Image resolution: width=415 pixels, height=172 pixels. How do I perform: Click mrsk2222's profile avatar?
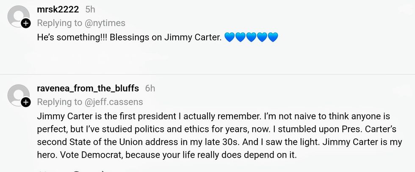coord(18,16)
